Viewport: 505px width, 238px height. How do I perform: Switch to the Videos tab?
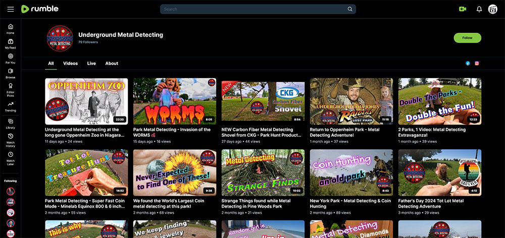[x=71, y=64]
